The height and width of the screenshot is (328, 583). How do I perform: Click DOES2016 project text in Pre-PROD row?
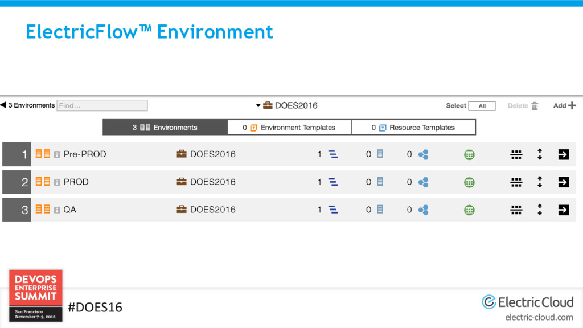coord(213,154)
